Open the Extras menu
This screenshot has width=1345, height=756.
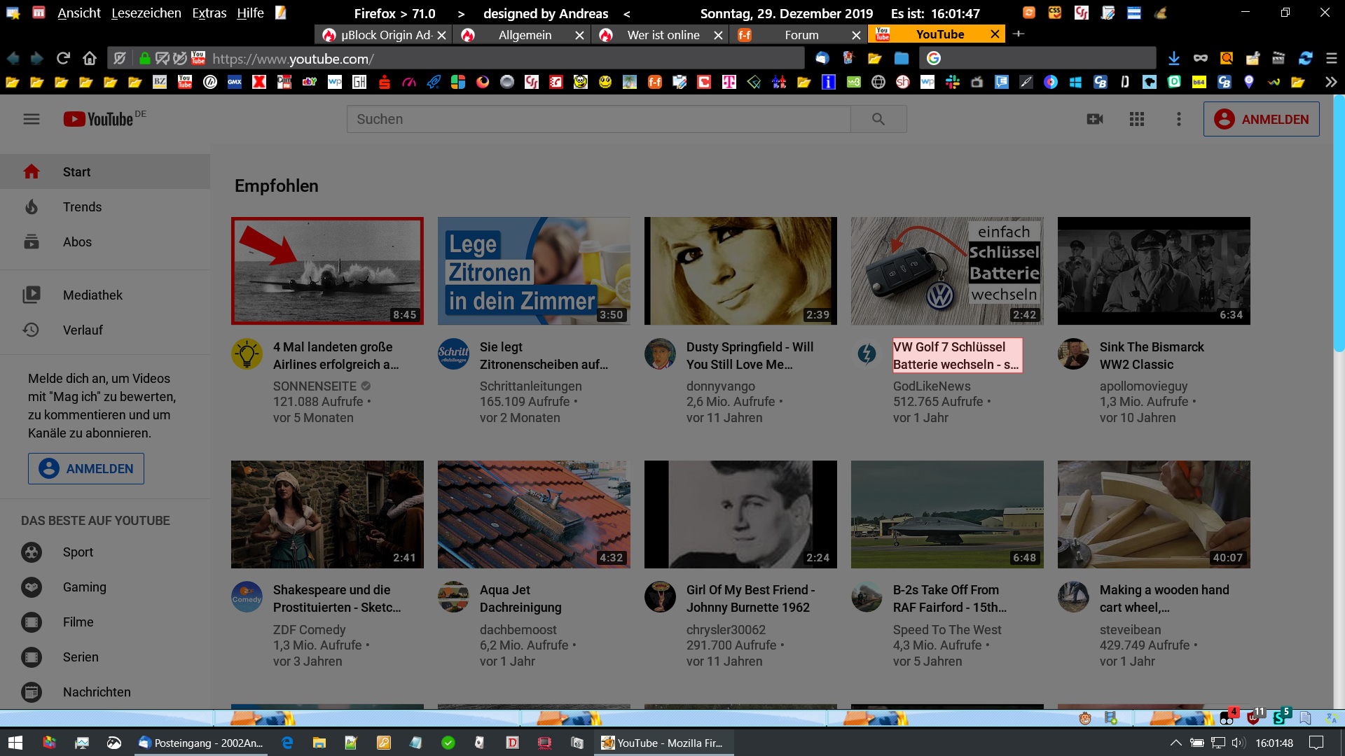coord(209,13)
